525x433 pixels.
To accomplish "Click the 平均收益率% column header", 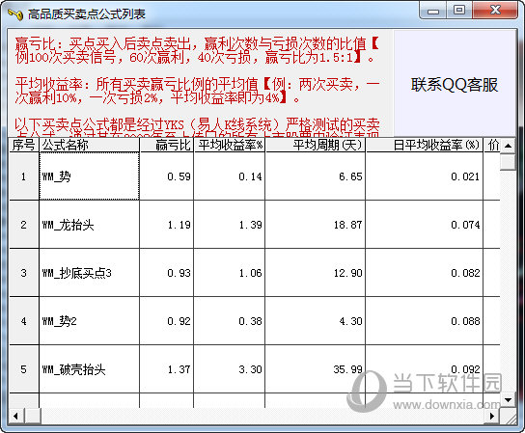I will click(230, 145).
